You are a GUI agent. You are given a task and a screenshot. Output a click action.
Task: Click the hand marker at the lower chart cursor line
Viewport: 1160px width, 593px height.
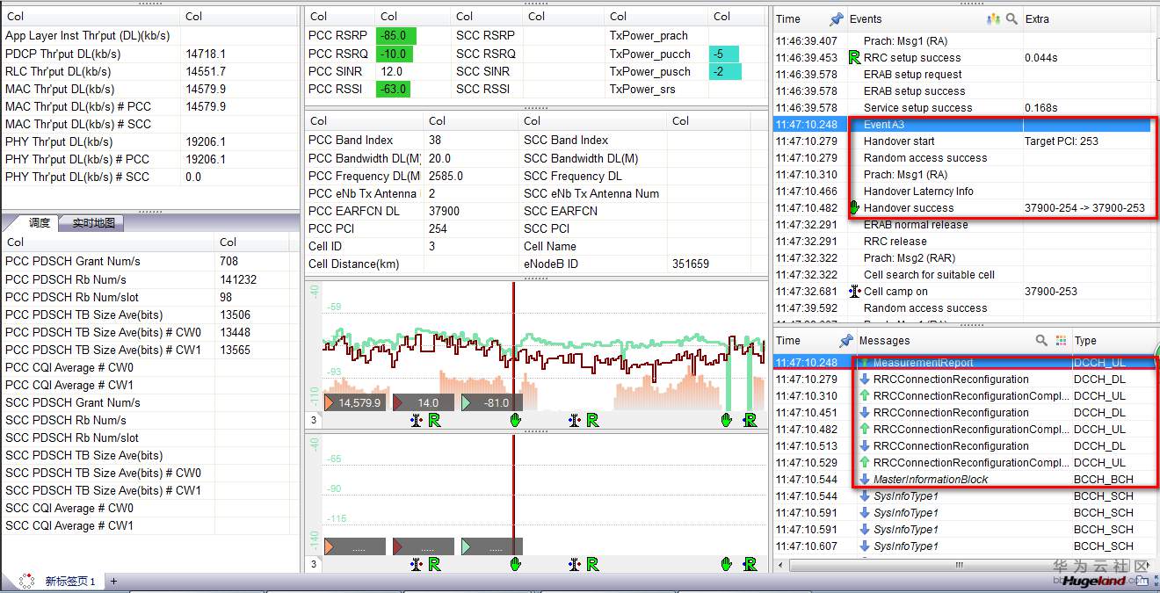tap(516, 564)
